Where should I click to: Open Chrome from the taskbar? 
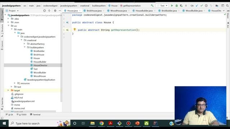coord(101,123)
